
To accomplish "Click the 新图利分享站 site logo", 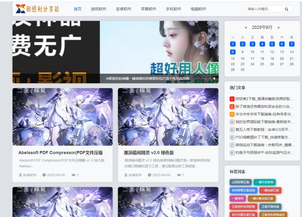I will coord(37,9).
